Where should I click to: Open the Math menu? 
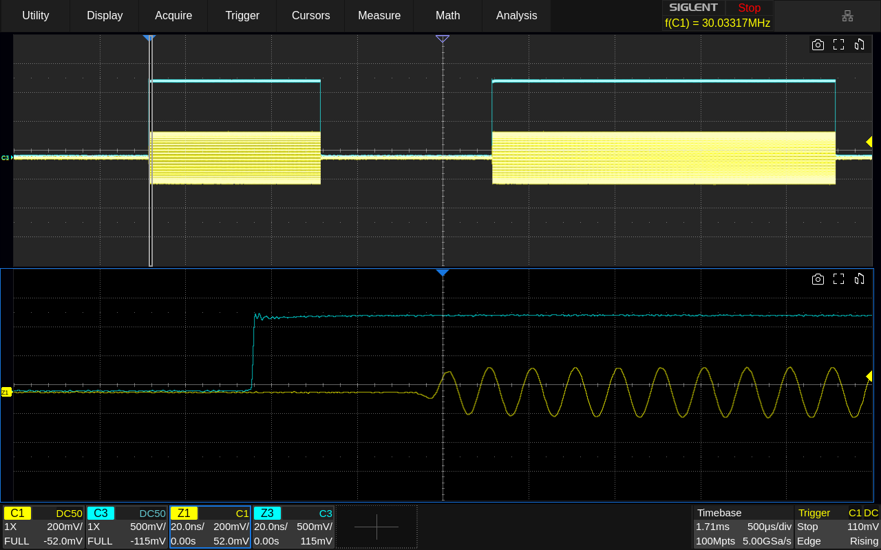point(448,15)
